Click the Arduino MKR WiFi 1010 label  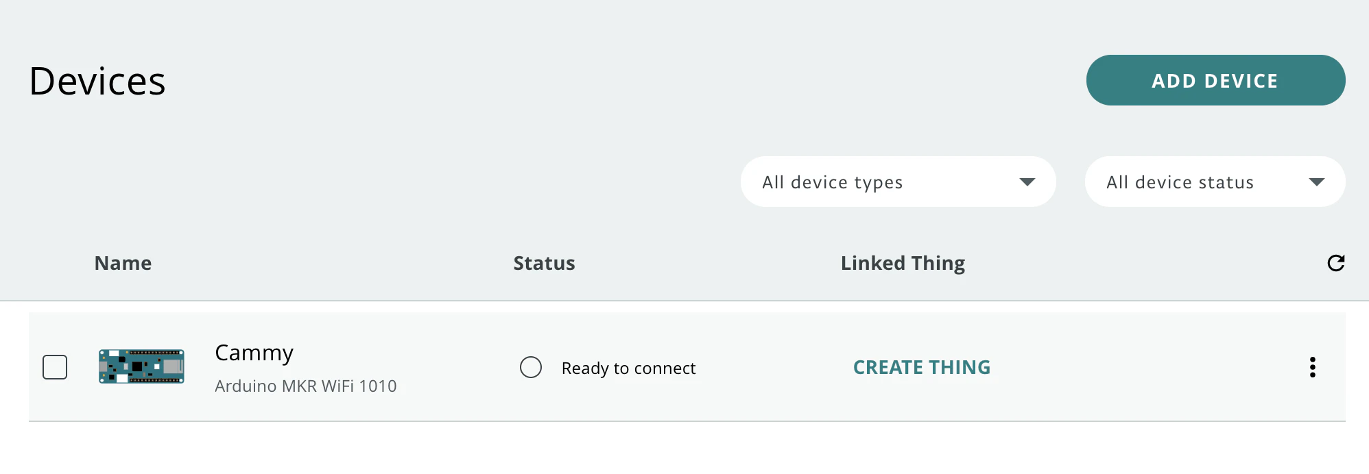(x=306, y=386)
